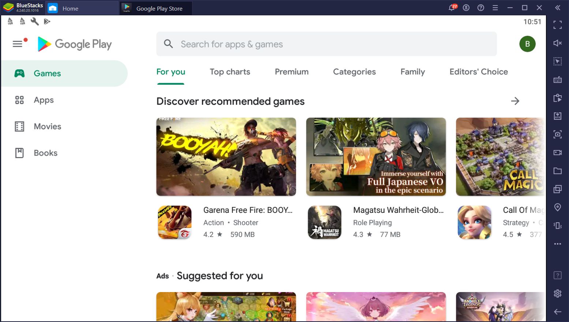
Task: Switch to the Google Play Store tab
Action: (156, 8)
